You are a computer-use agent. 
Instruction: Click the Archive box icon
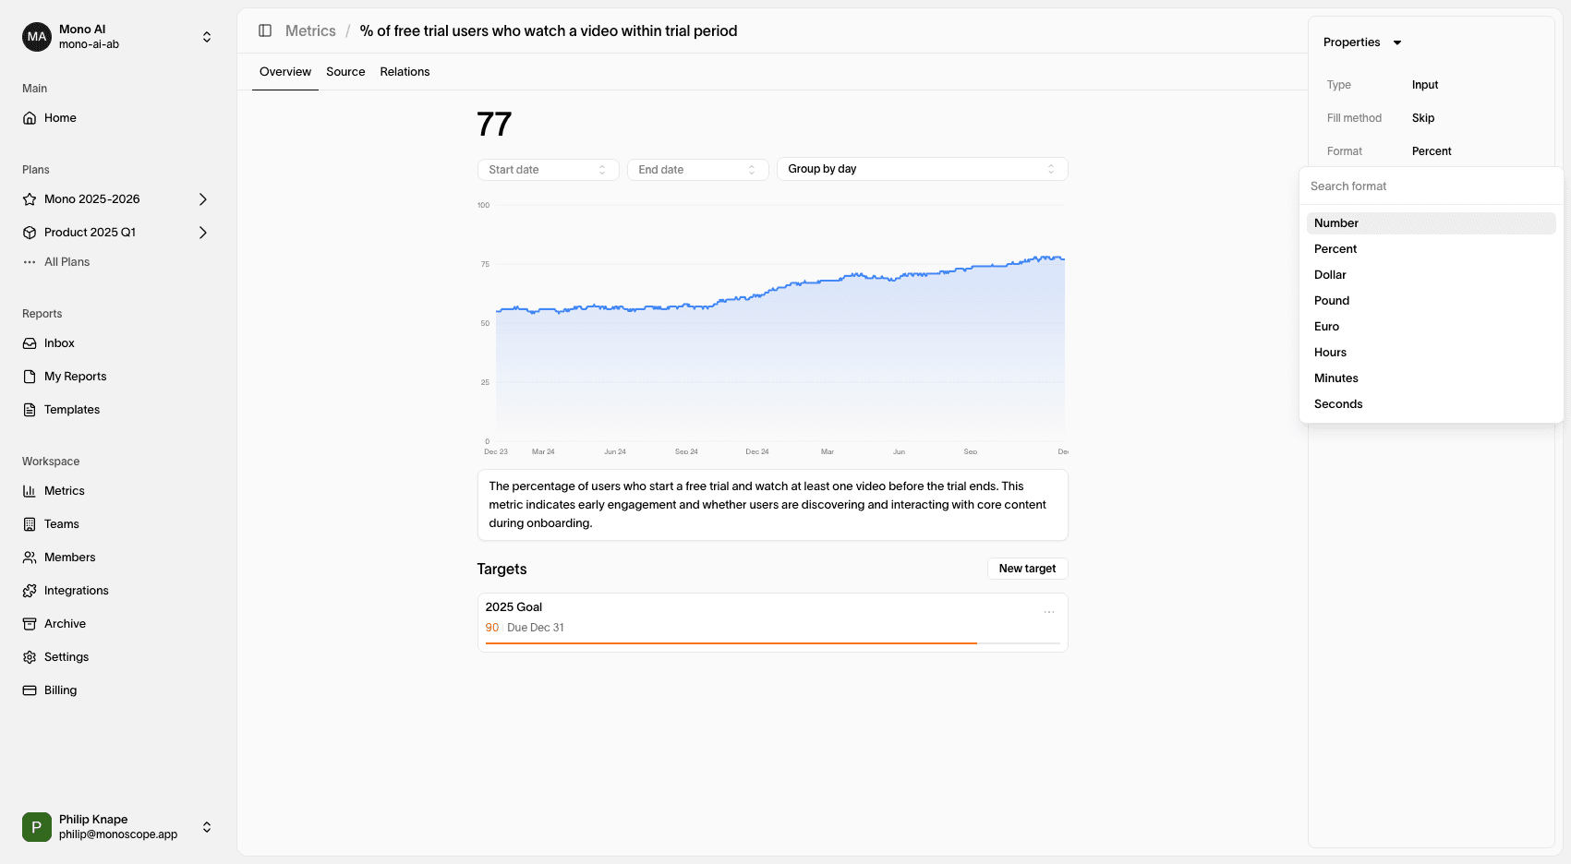[30, 624]
